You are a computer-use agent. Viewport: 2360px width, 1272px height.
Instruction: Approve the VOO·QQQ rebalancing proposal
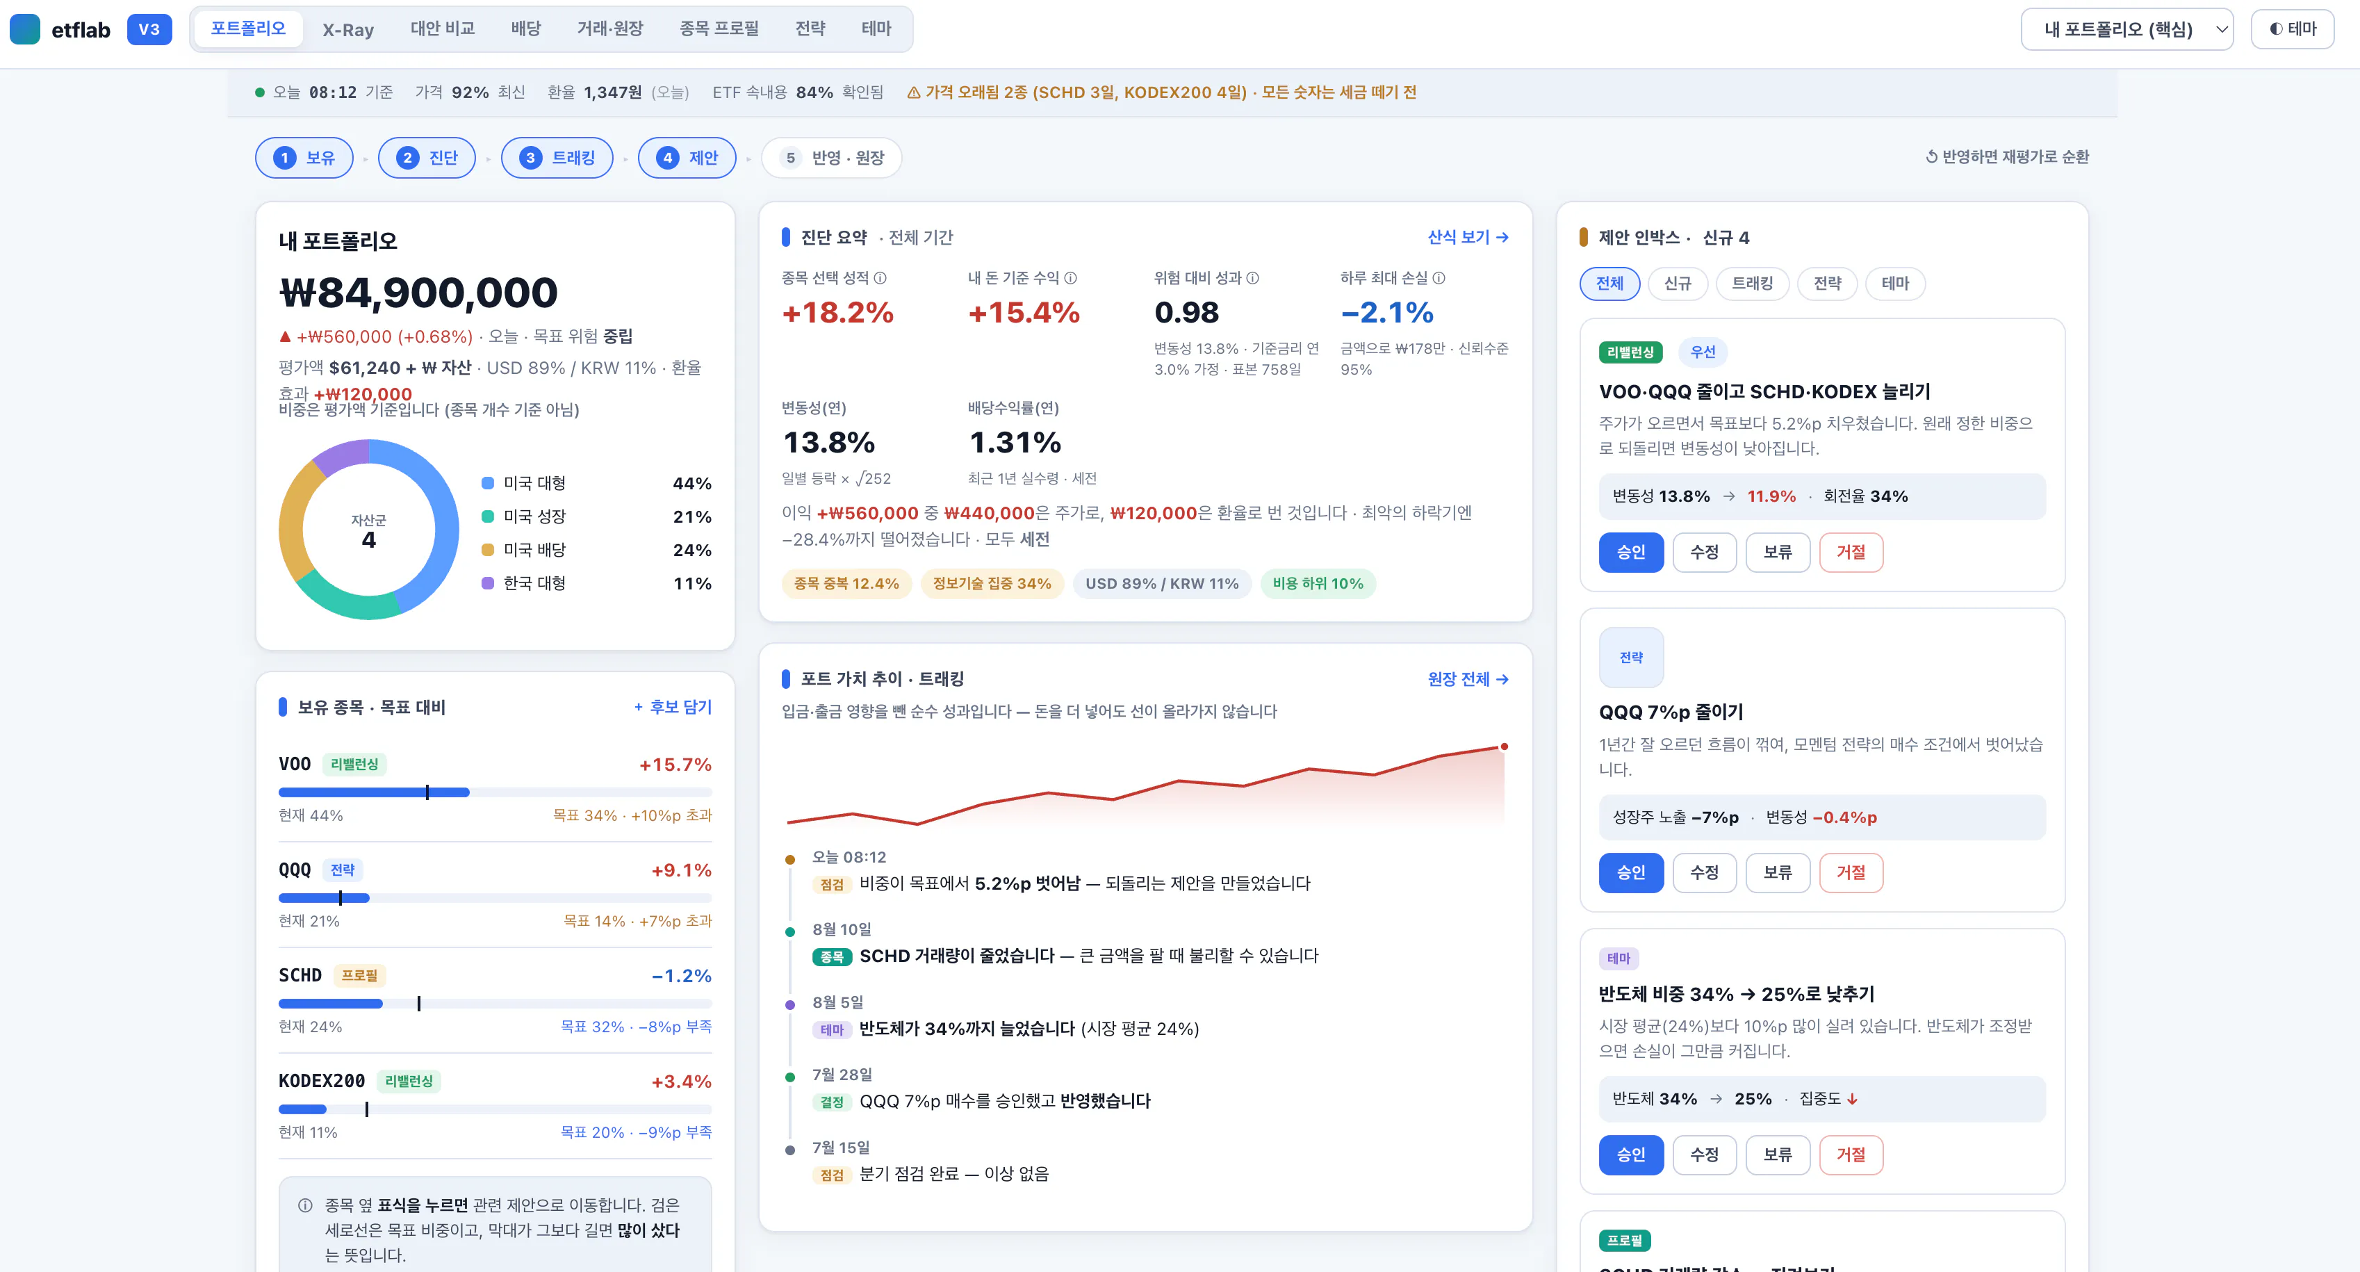pyautogui.click(x=1631, y=553)
